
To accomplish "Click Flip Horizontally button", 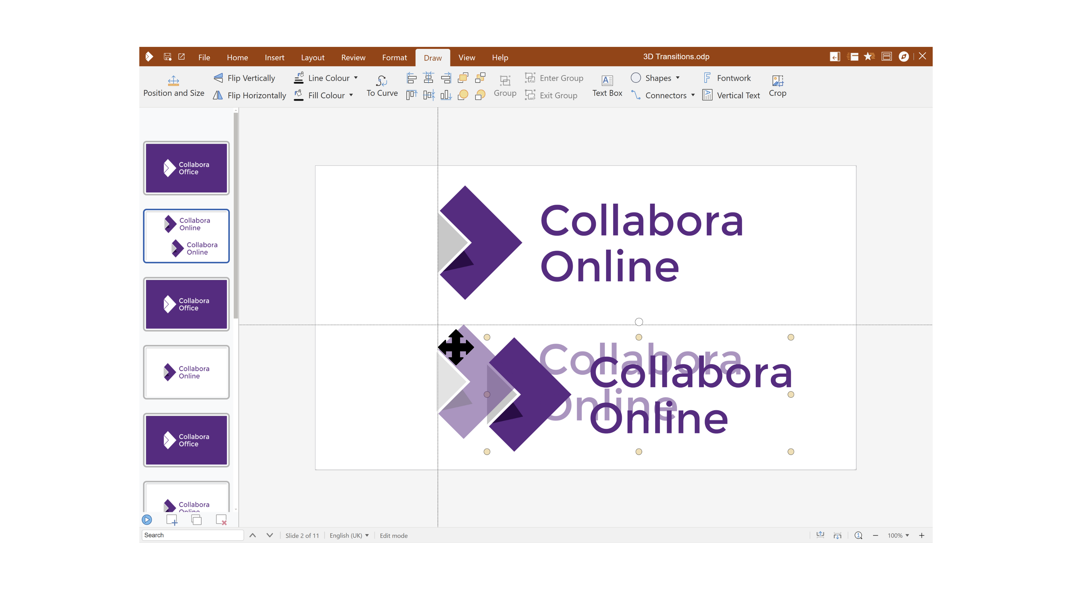I will click(x=250, y=95).
